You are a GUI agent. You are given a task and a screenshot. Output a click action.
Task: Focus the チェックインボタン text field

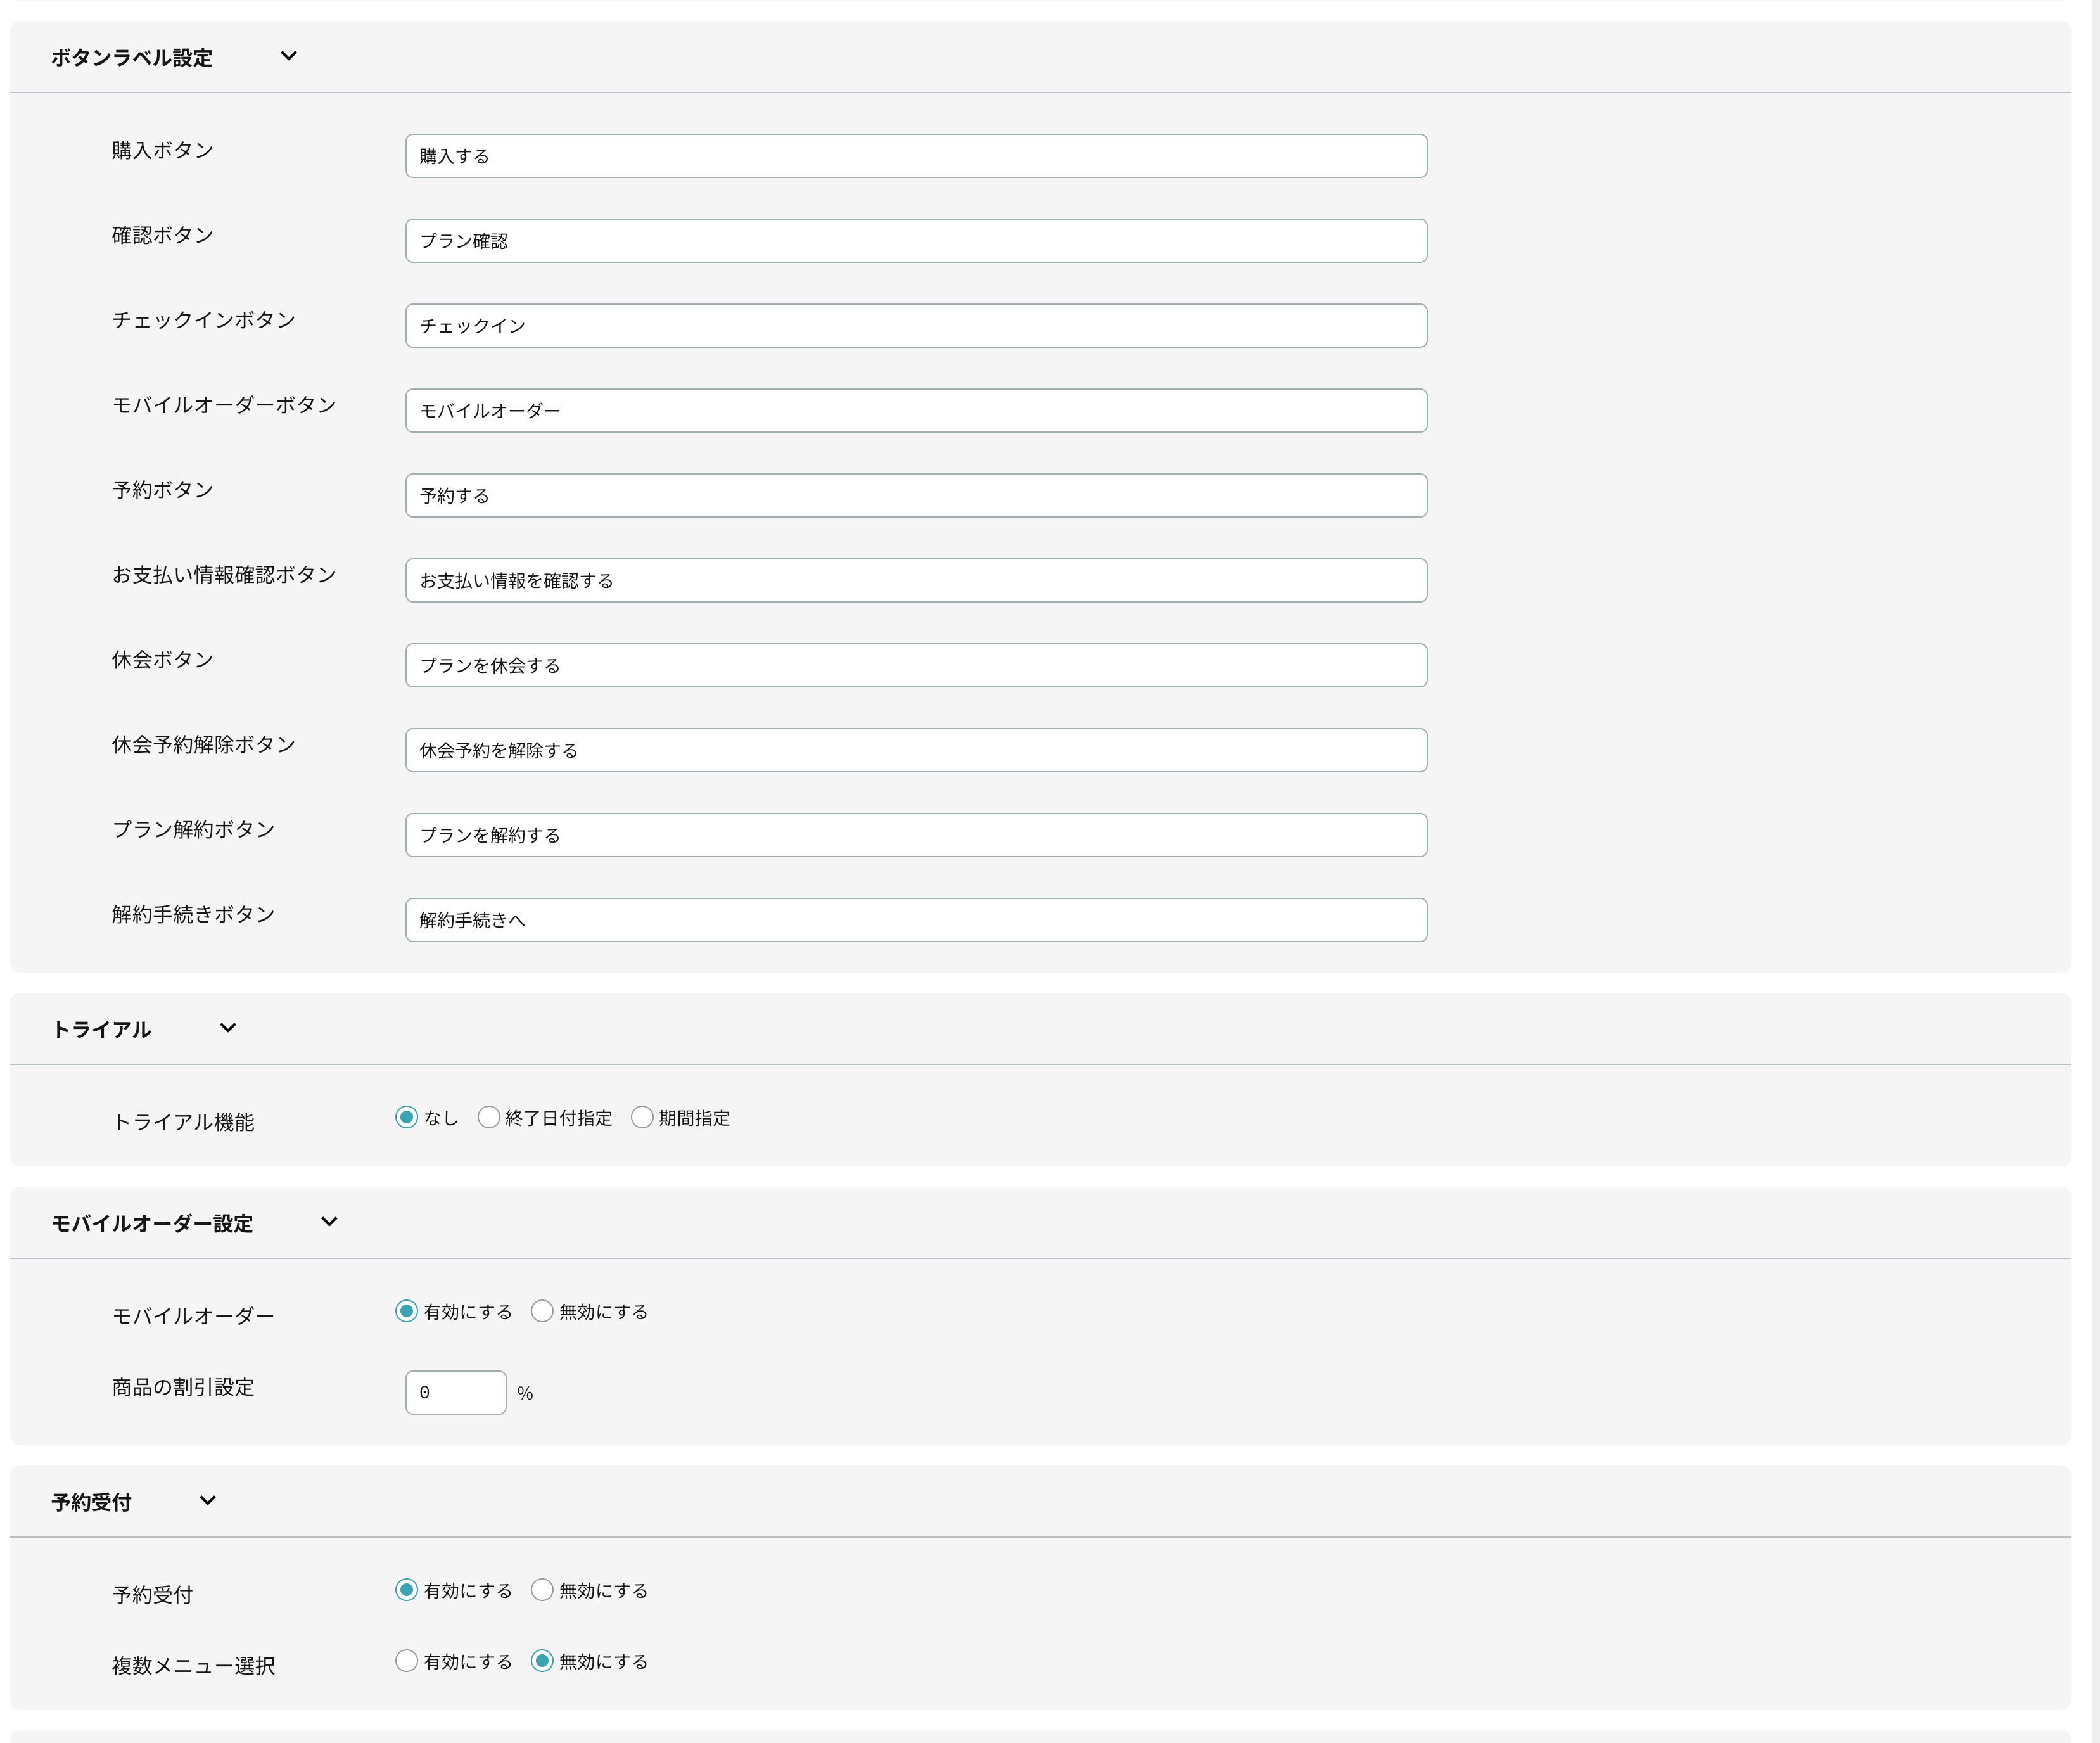click(915, 326)
